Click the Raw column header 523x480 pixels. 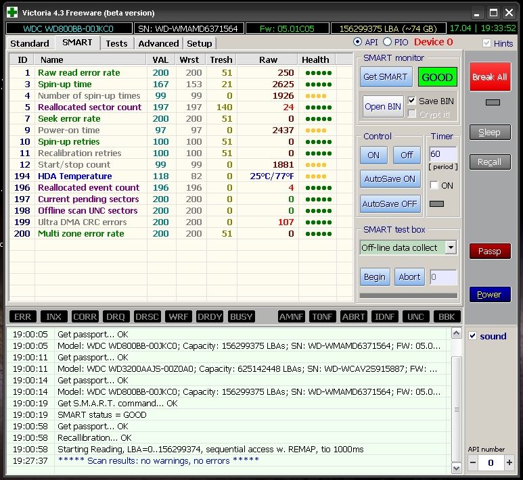click(267, 59)
